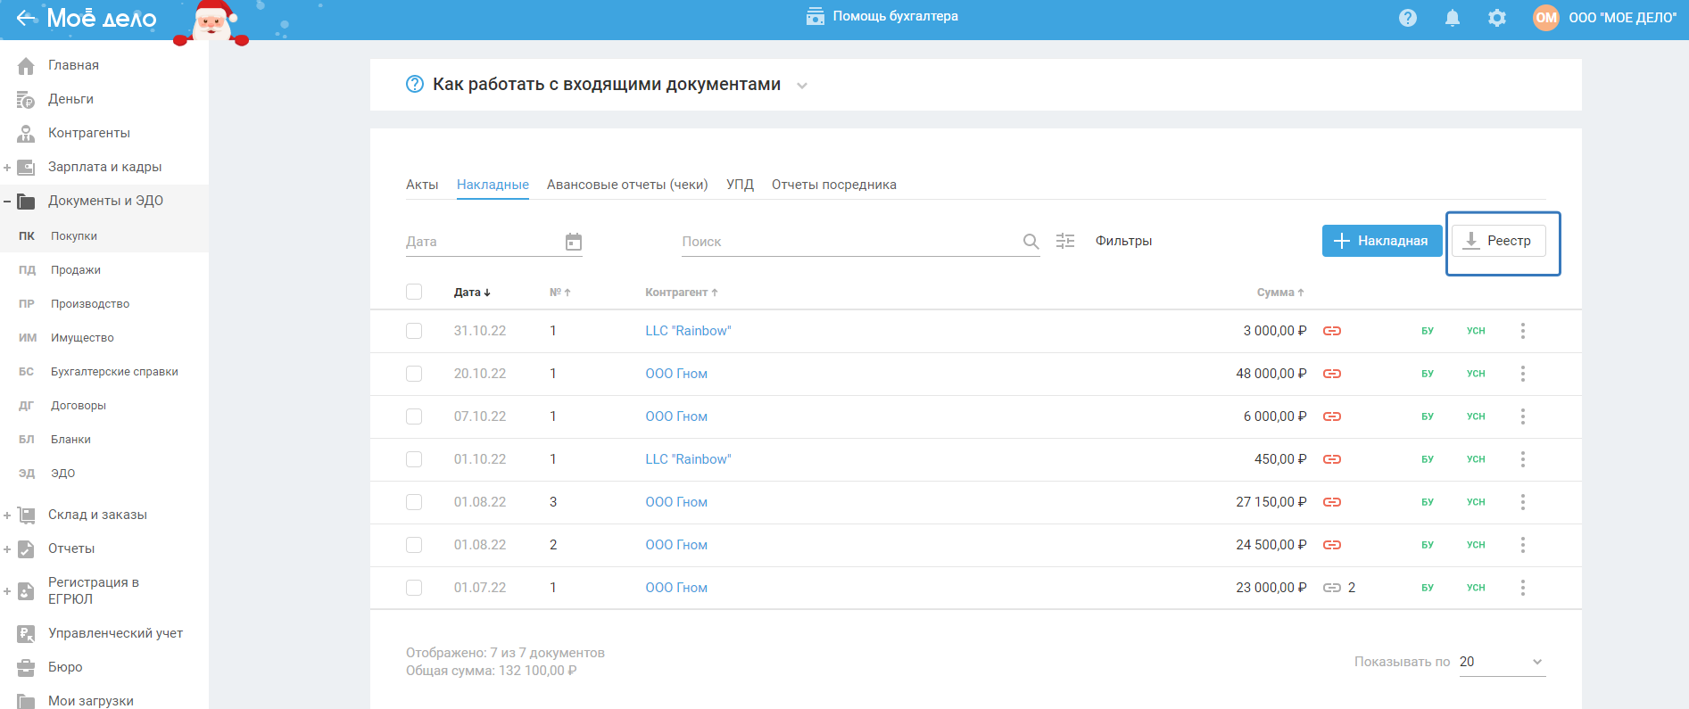This screenshot has width=1689, height=709.
Task: Click the + Накладная button
Action: 1382,241
